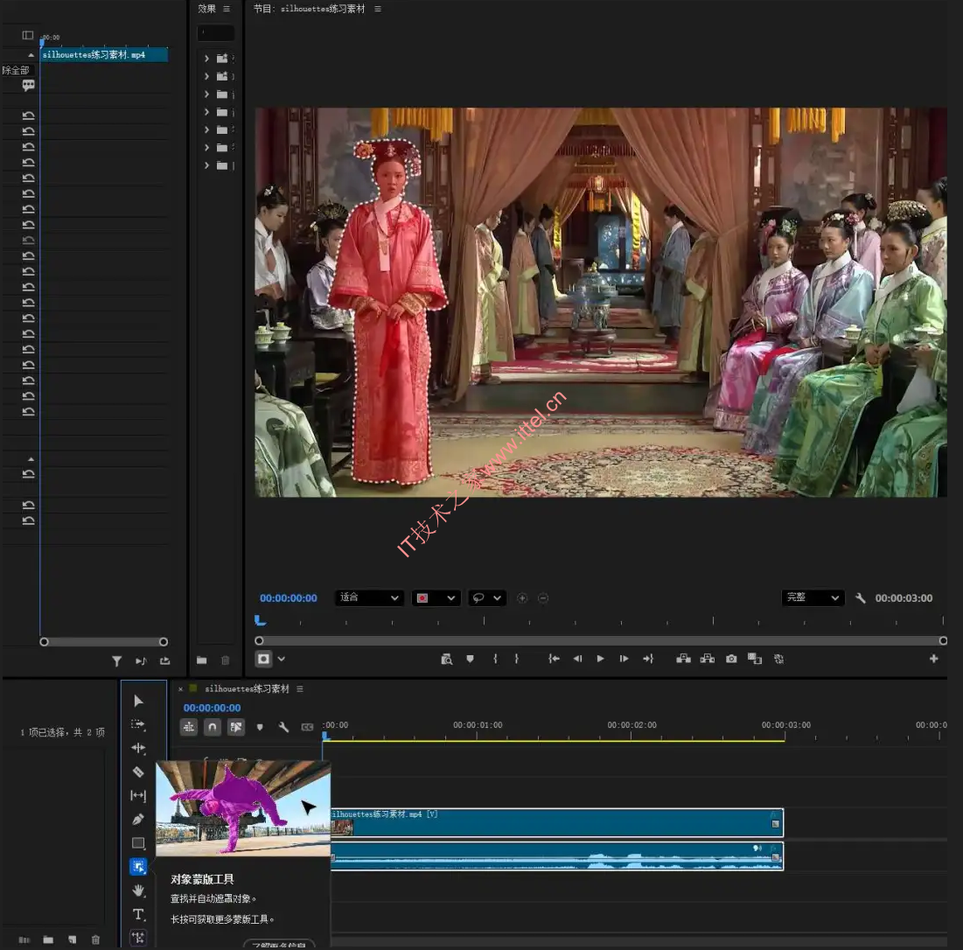Viewport: 963px width, 950px height.
Task: Activate the Type (T) tool
Action: (x=138, y=914)
